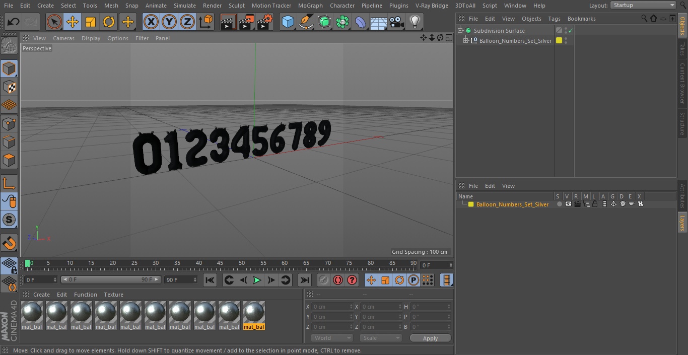Click the timeline marker at frame 45
Screen dimensions: 688x355
(x=220, y=263)
